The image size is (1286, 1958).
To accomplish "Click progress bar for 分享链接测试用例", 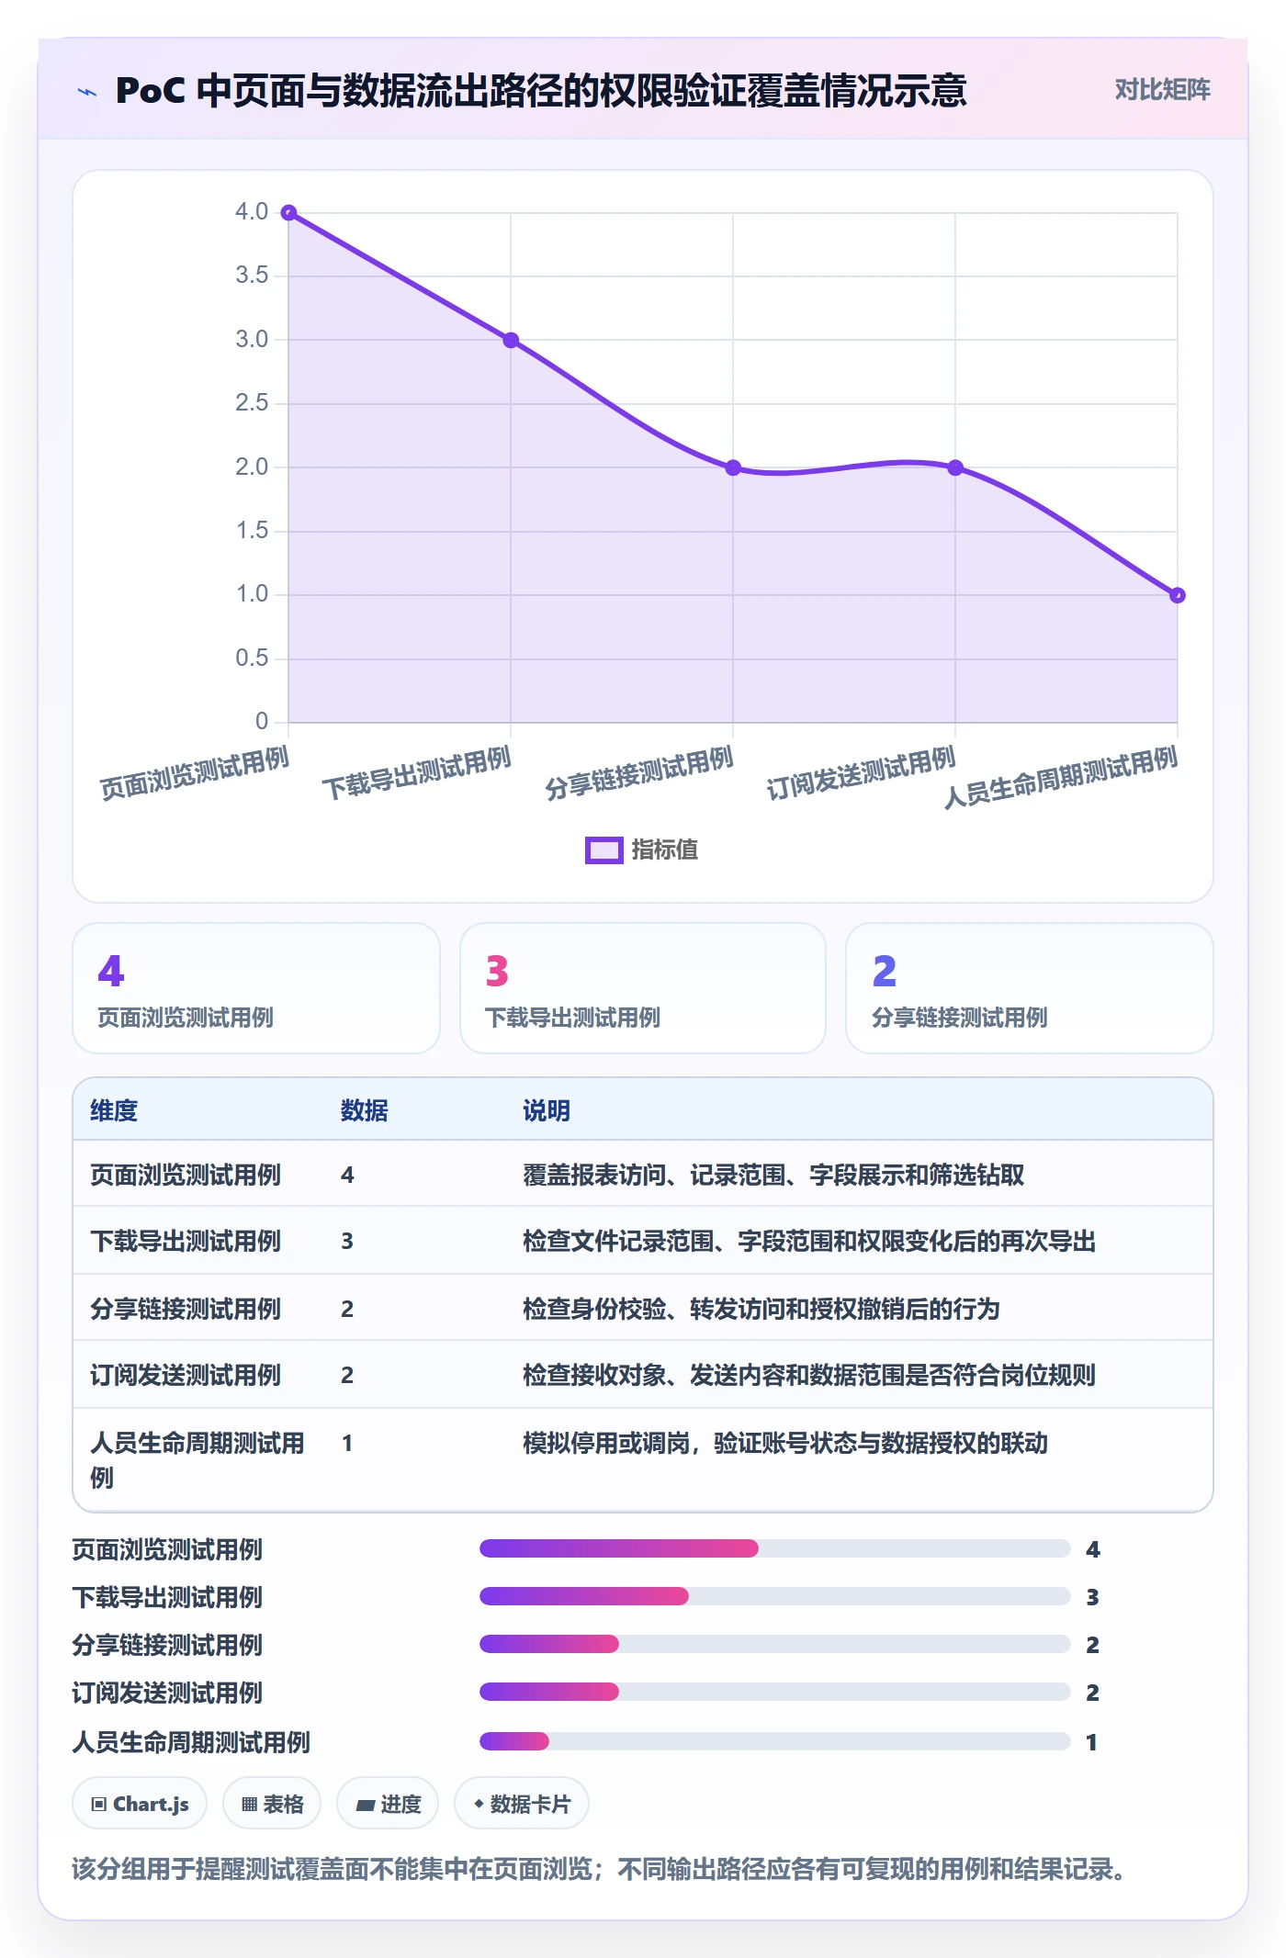I will click(775, 1644).
